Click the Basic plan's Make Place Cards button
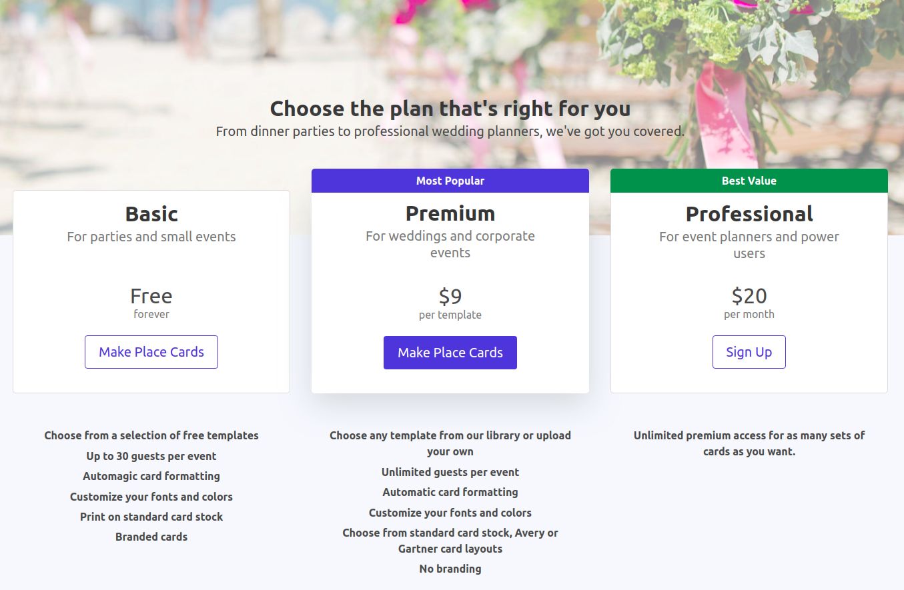Viewport: 904px width, 590px height. point(151,352)
